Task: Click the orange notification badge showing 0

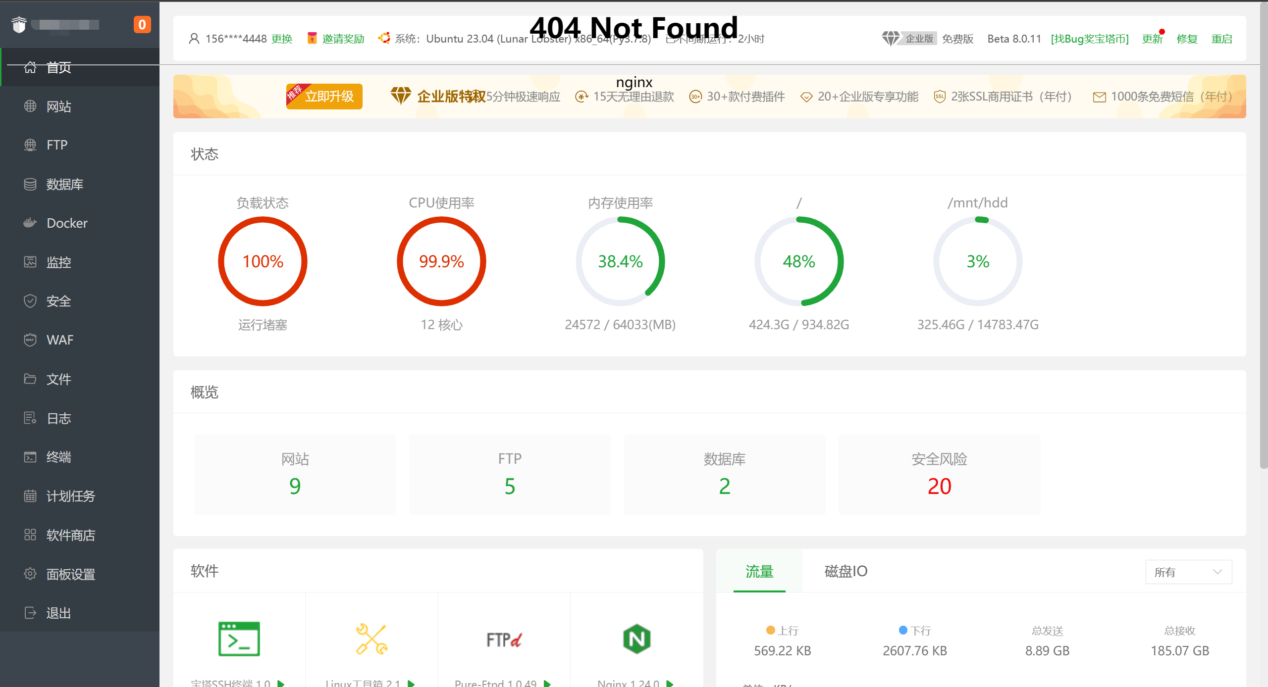Action: tap(142, 25)
